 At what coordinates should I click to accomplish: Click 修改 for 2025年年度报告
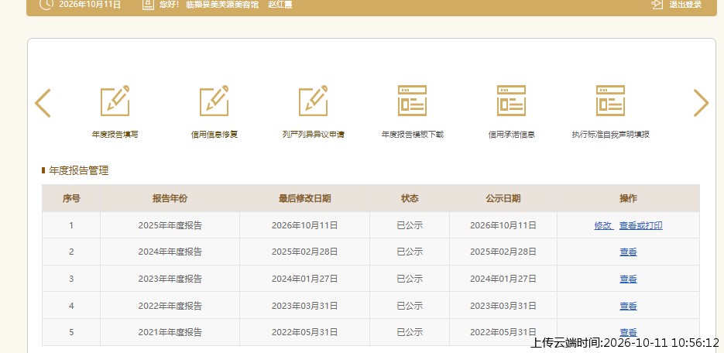[602, 225]
